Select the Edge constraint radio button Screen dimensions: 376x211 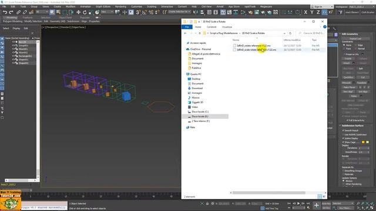pos(355,45)
